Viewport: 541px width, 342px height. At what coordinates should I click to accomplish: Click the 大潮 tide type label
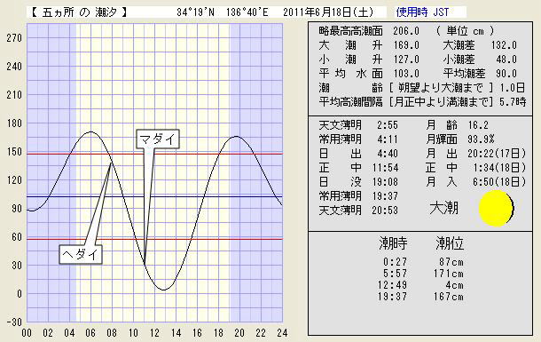tap(444, 208)
